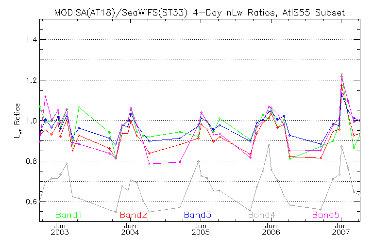Click the Lwn Ratios y-axis title
This screenshot has width=373, height=248.
click(x=17, y=121)
